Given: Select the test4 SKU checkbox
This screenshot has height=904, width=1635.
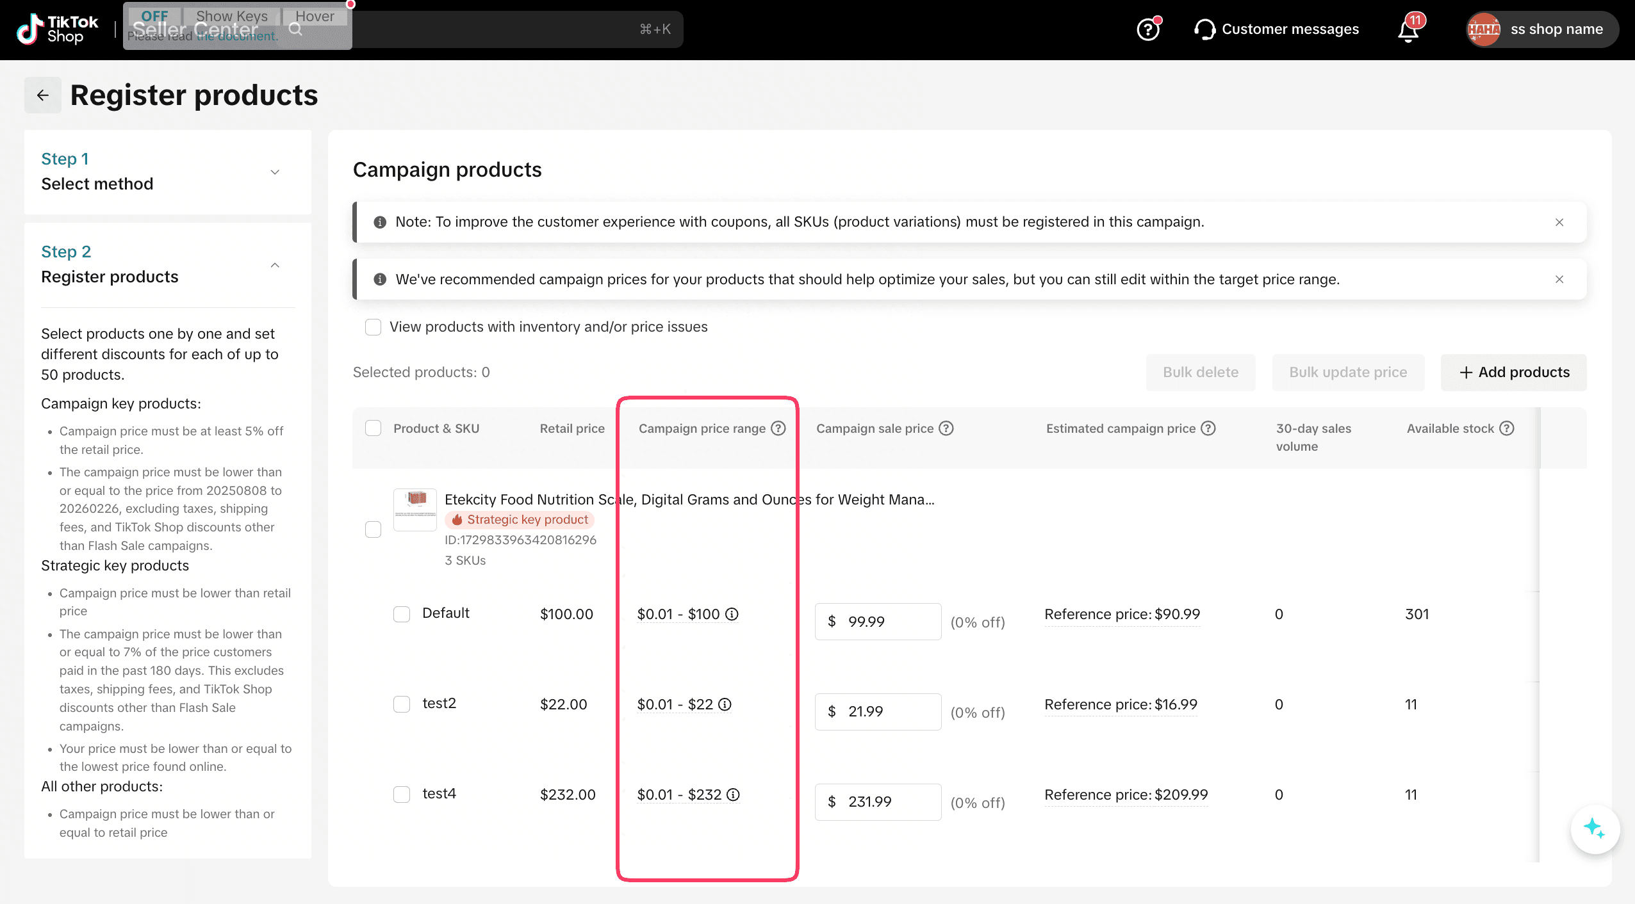Looking at the screenshot, I should pos(402,795).
